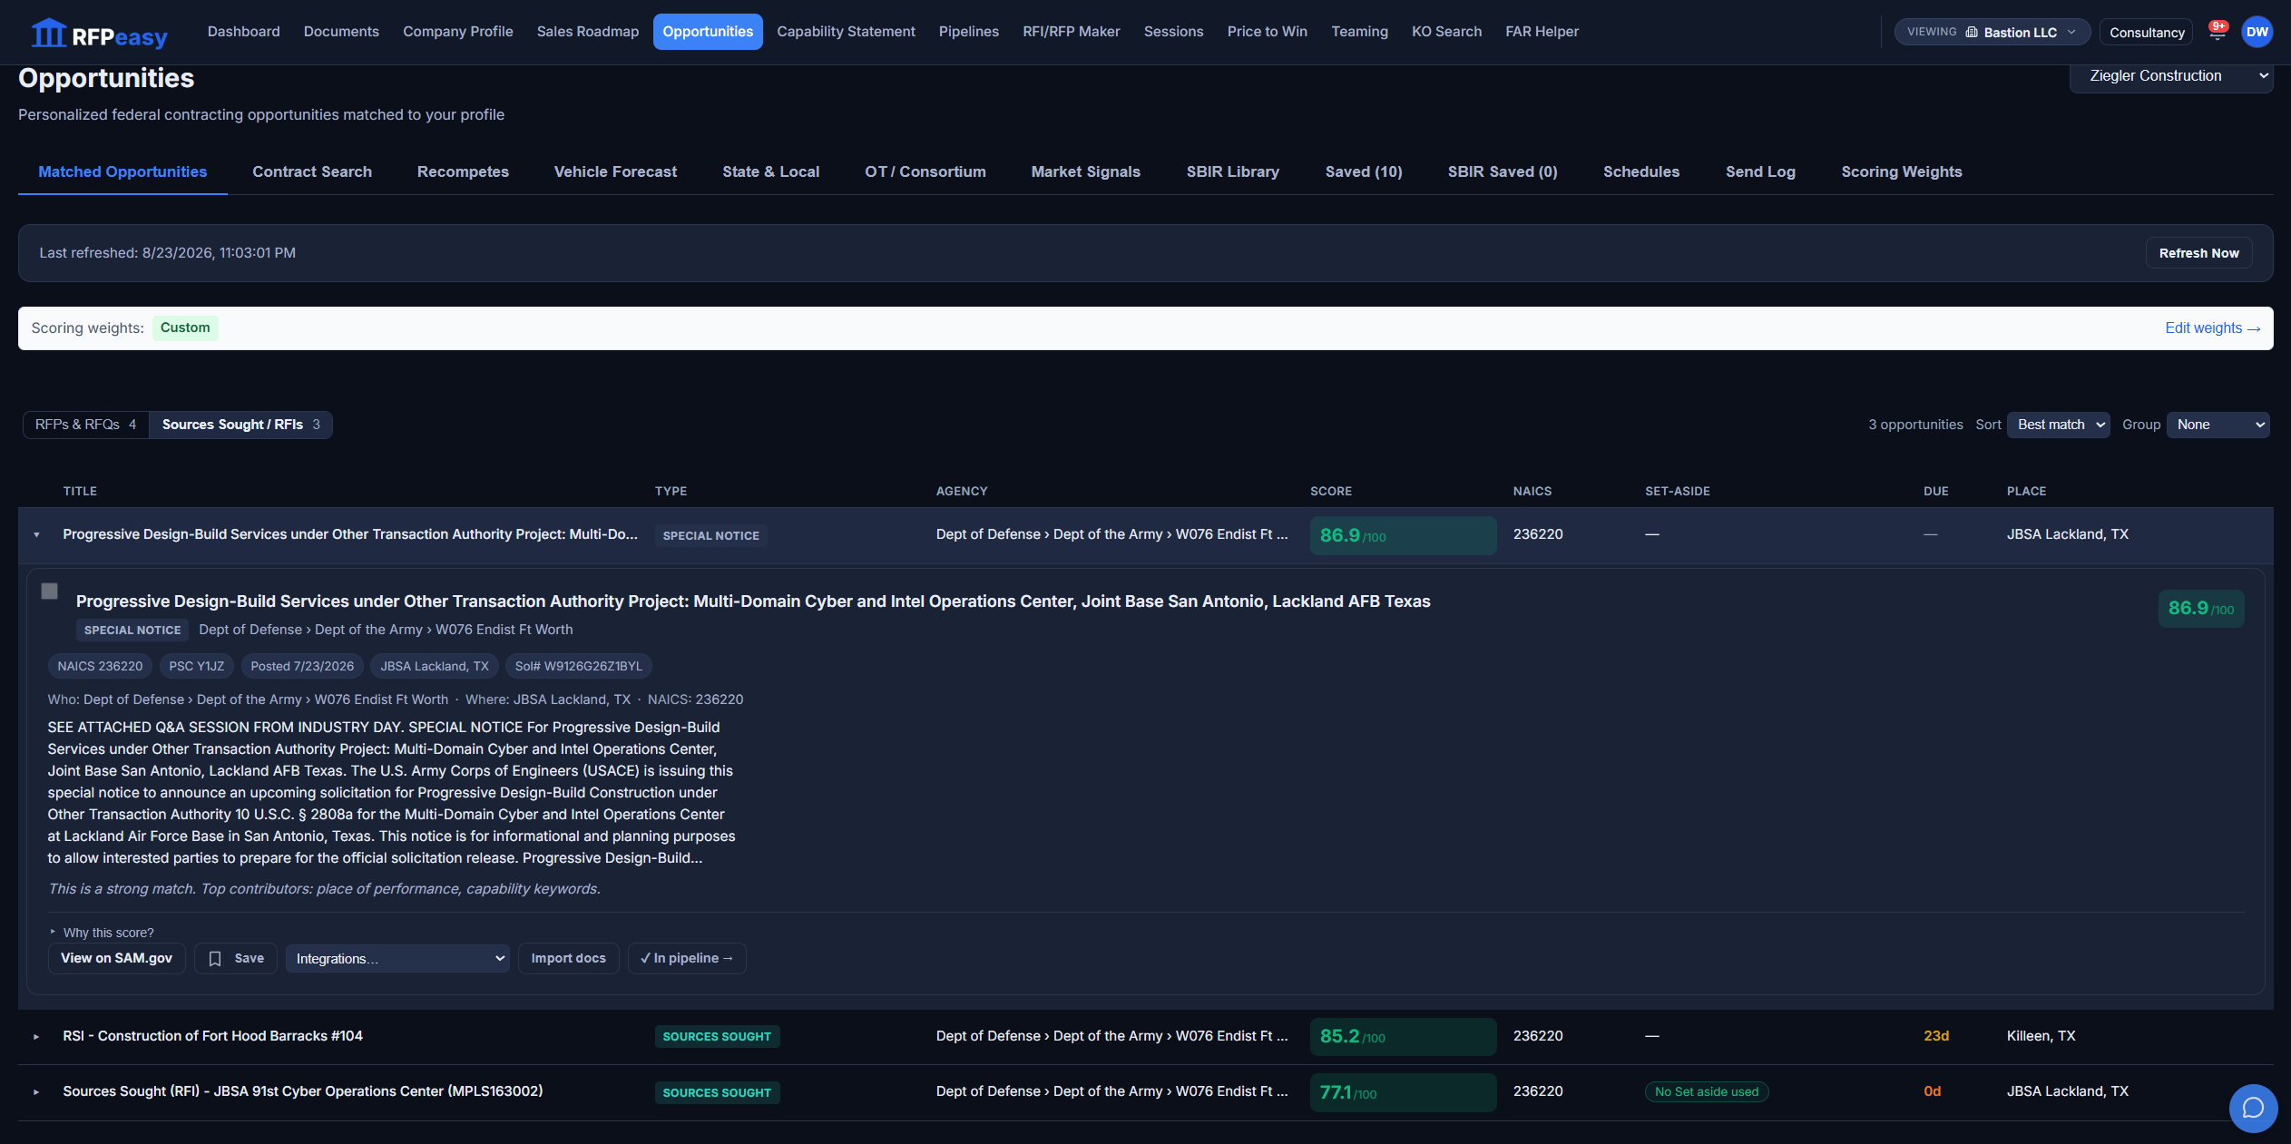The image size is (2291, 1144).
Task: Open the FAR Helper menu item
Action: click(1542, 32)
